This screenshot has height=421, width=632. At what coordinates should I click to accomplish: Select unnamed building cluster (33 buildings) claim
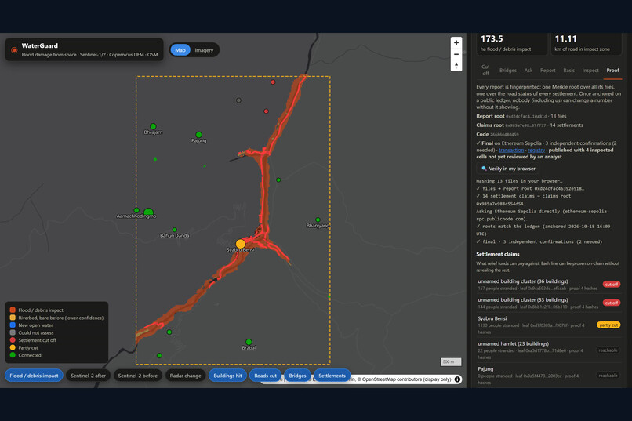pos(549,303)
